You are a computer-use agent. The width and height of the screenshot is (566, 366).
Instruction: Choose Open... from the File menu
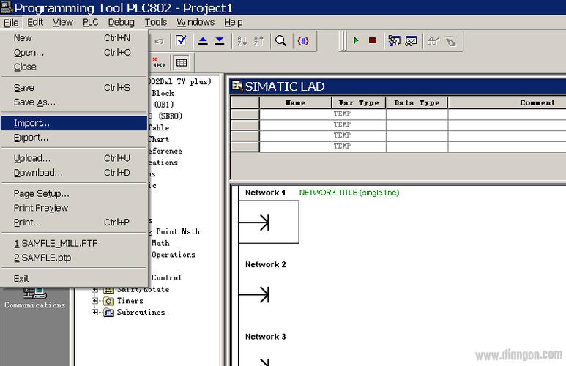point(74,52)
